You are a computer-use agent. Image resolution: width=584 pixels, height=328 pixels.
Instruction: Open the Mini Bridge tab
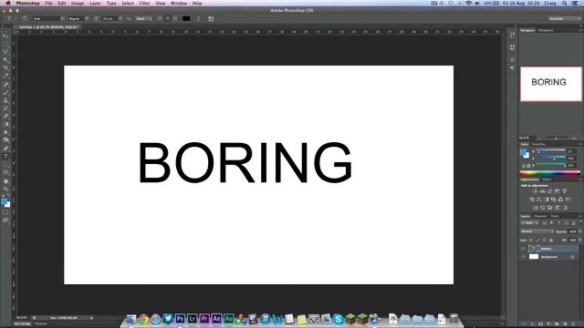[23, 324]
